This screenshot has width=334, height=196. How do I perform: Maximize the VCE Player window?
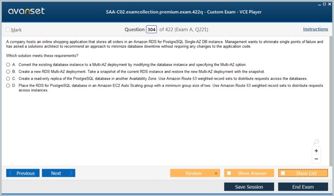coord(325,4)
